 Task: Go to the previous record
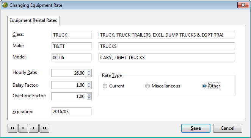pos(23,128)
